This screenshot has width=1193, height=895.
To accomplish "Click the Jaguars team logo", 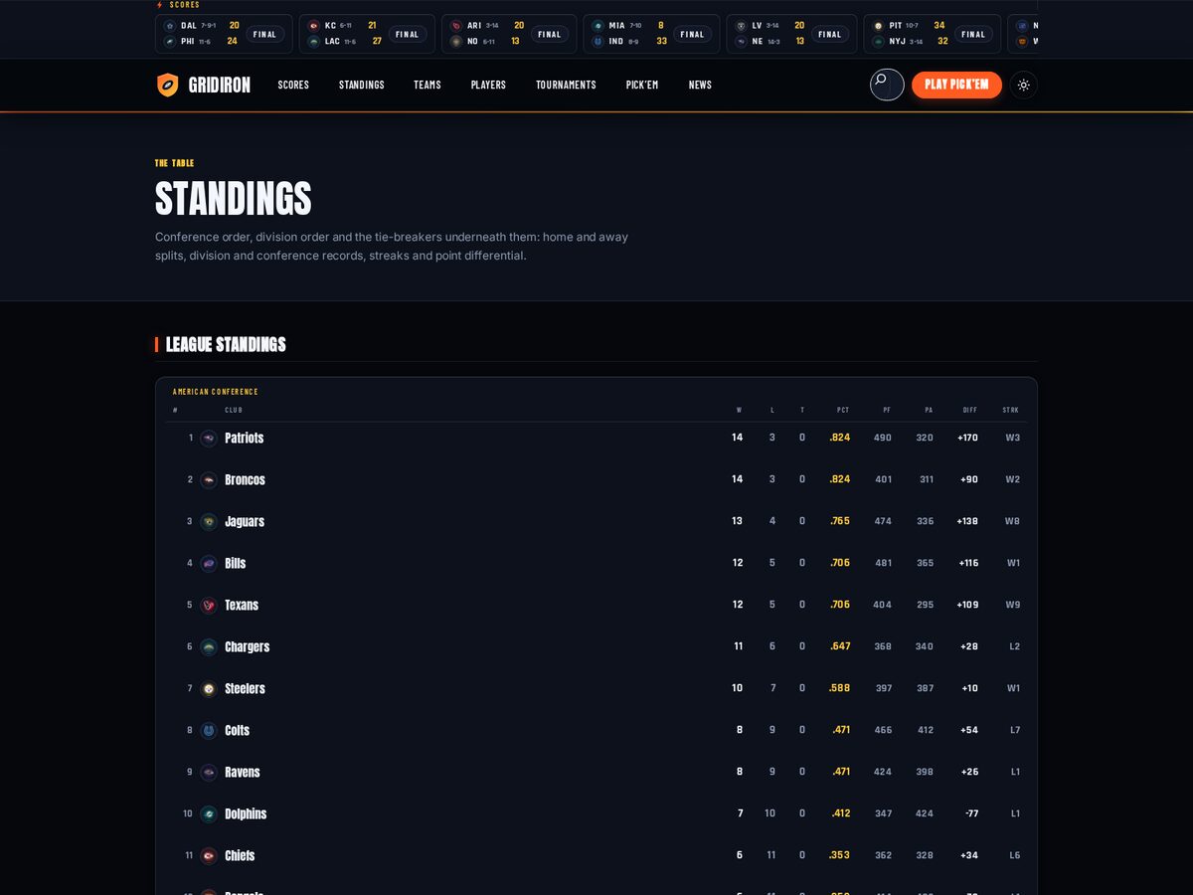I will (209, 521).
